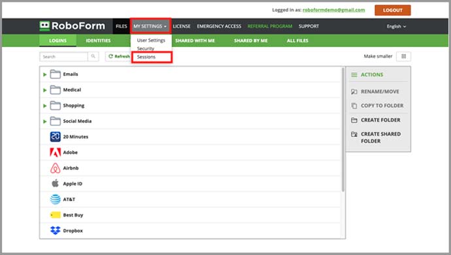Screen dimensions: 451x255
Task: Click the logins list vertical scrollbar
Action: 343,130
